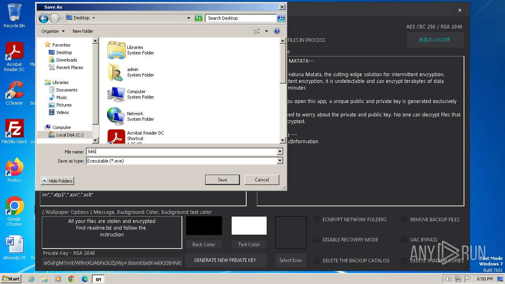Image resolution: width=505 pixels, height=284 pixels.
Task: Enable DELETE SHADOW COPIES checkbox
Action: click(404, 261)
